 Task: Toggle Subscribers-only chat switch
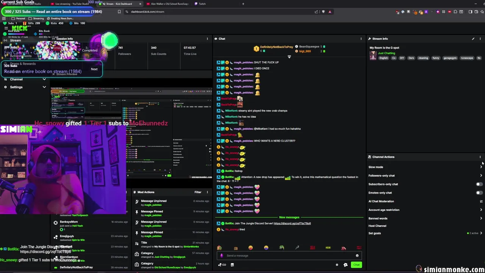coord(479,184)
